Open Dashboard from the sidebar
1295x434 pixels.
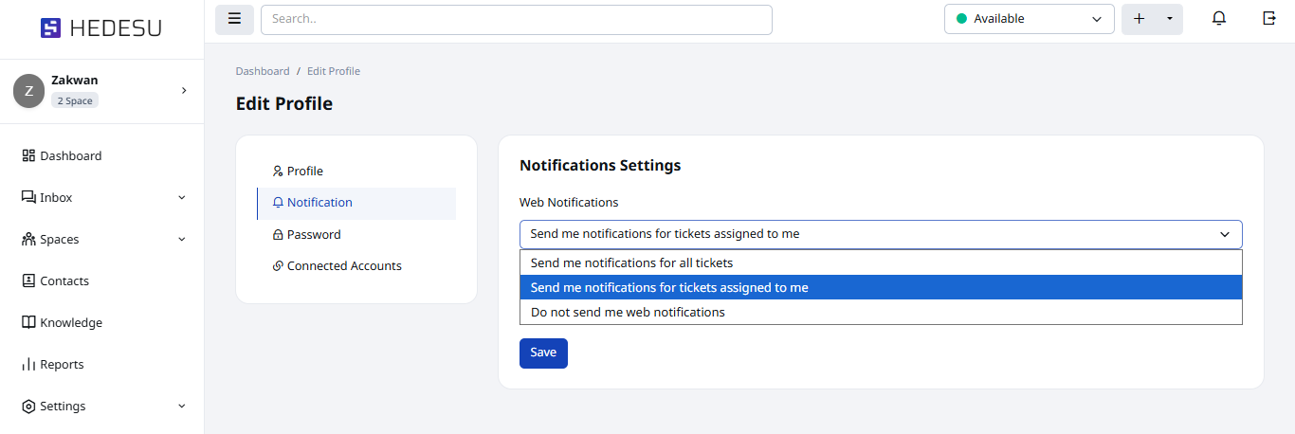click(70, 155)
